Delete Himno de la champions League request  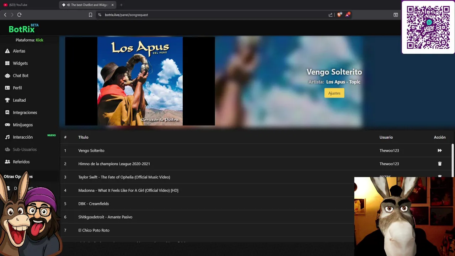(x=440, y=164)
